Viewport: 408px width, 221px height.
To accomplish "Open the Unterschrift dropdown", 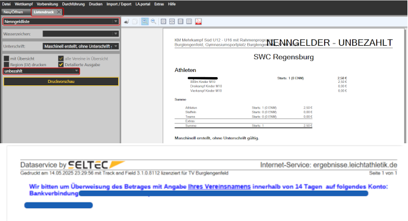I will tap(81, 46).
